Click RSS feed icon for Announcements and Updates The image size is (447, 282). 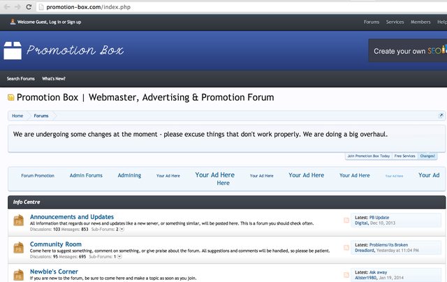346,220
